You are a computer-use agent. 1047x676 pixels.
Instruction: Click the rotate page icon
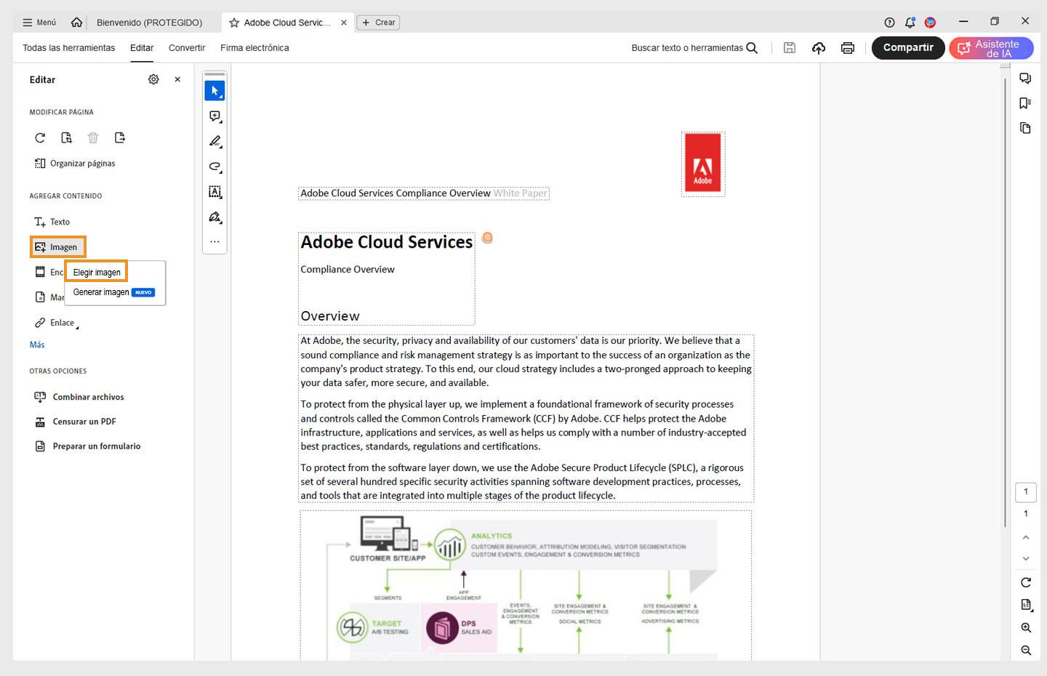pos(1025,582)
